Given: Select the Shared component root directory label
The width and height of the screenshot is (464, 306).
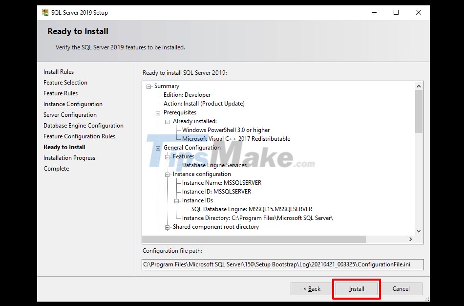Looking at the screenshot, I should coord(216,227).
